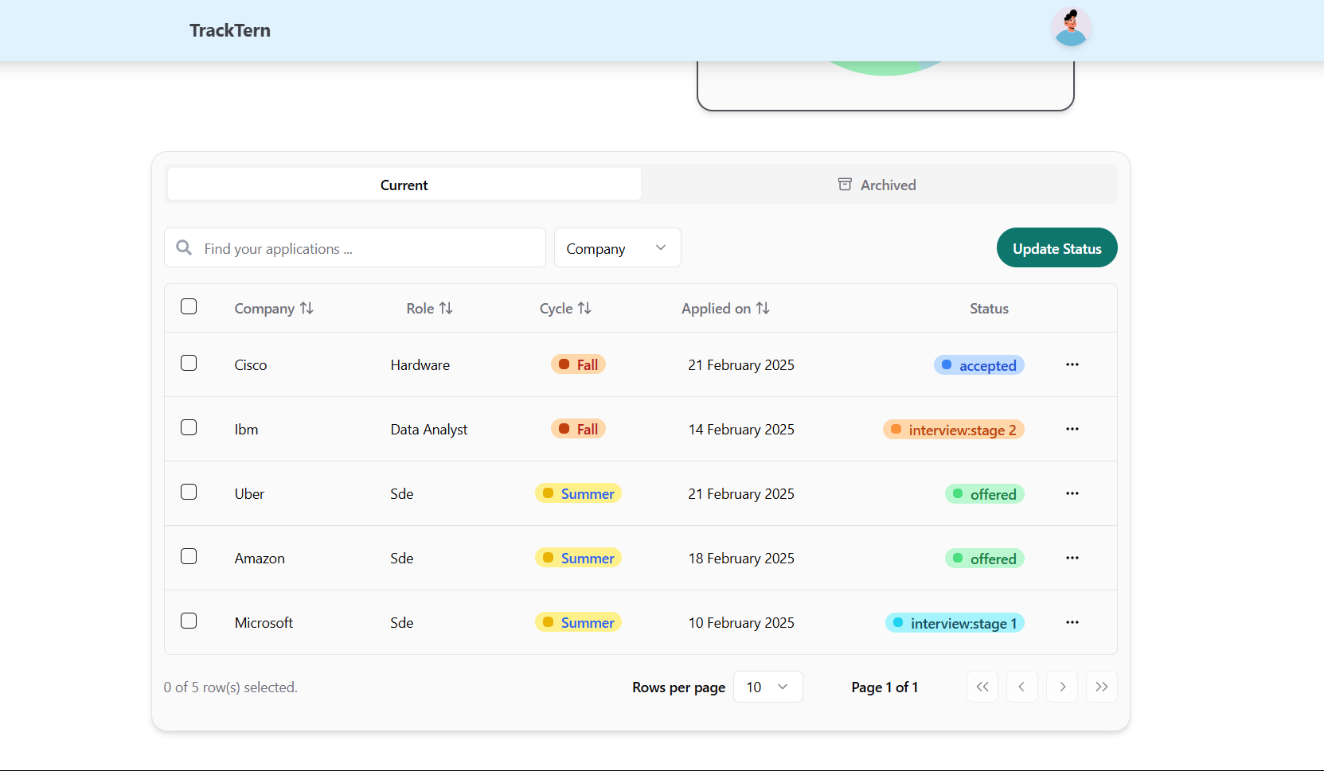Tick the Uber row checkbox
Image resolution: width=1324 pixels, height=771 pixels.
pyautogui.click(x=189, y=492)
